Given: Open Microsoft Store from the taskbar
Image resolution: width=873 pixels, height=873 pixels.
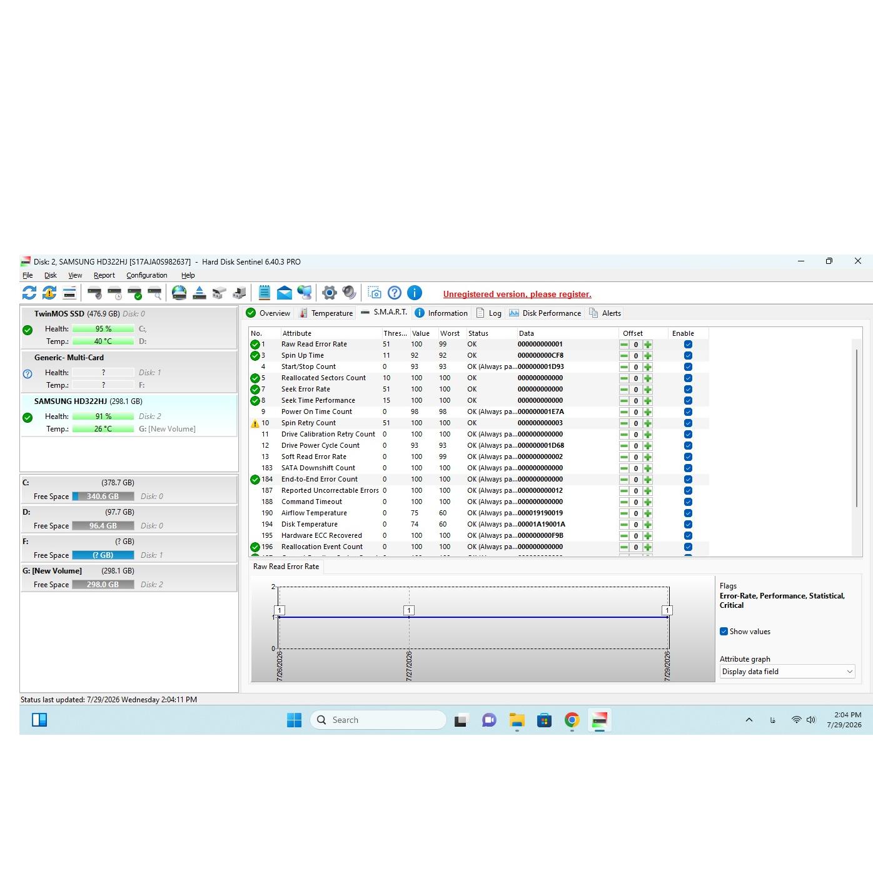Looking at the screenshot, I should coord(544,720).
